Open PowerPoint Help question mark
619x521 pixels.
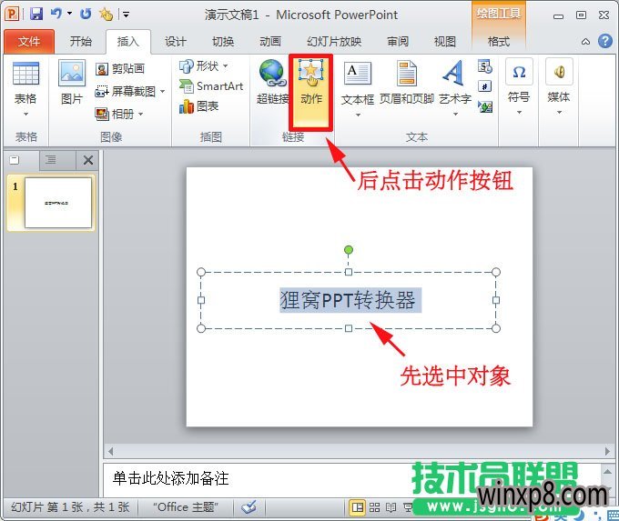coord(604,41)
